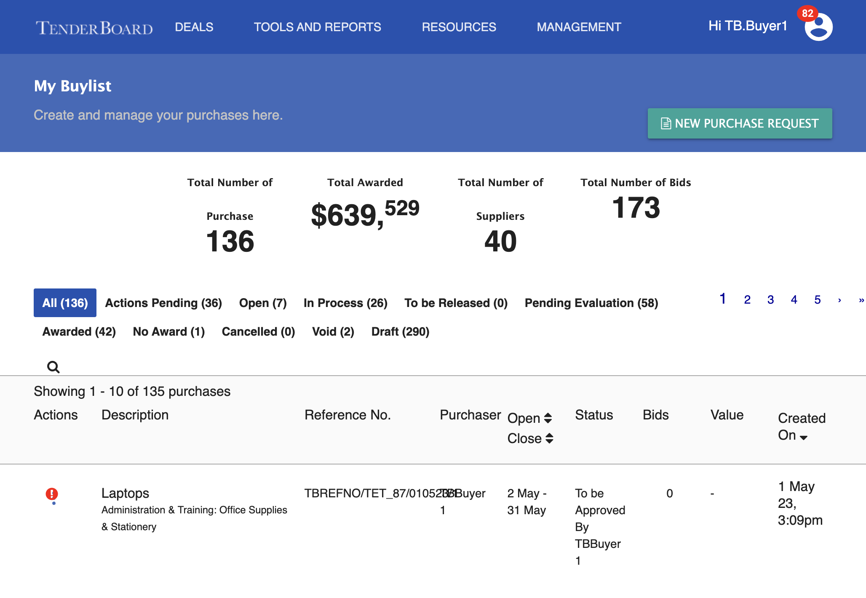Go to page 3
866x598 pixels.
[x=771, y=299]
